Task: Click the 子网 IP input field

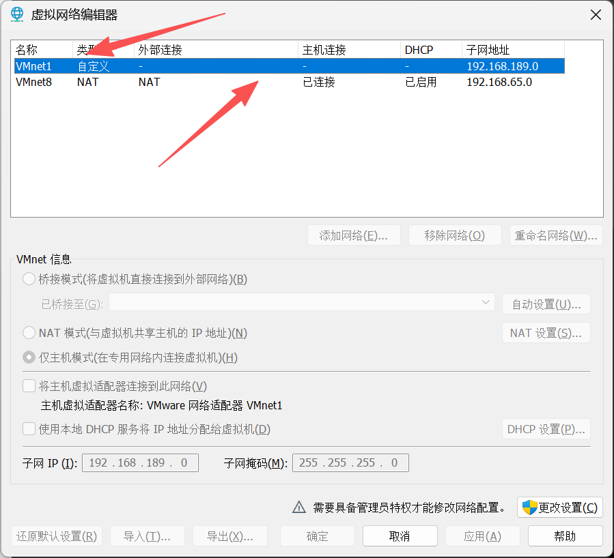Action: coord(140,463)
